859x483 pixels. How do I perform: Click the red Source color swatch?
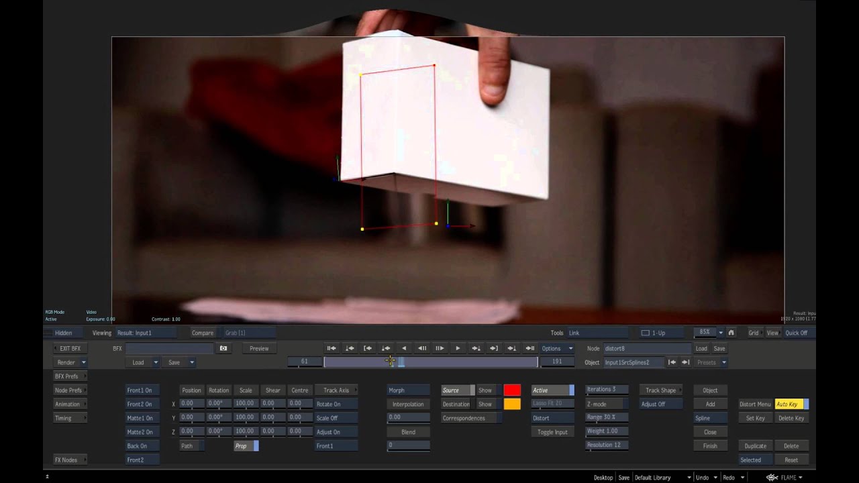tap(512, 390)
